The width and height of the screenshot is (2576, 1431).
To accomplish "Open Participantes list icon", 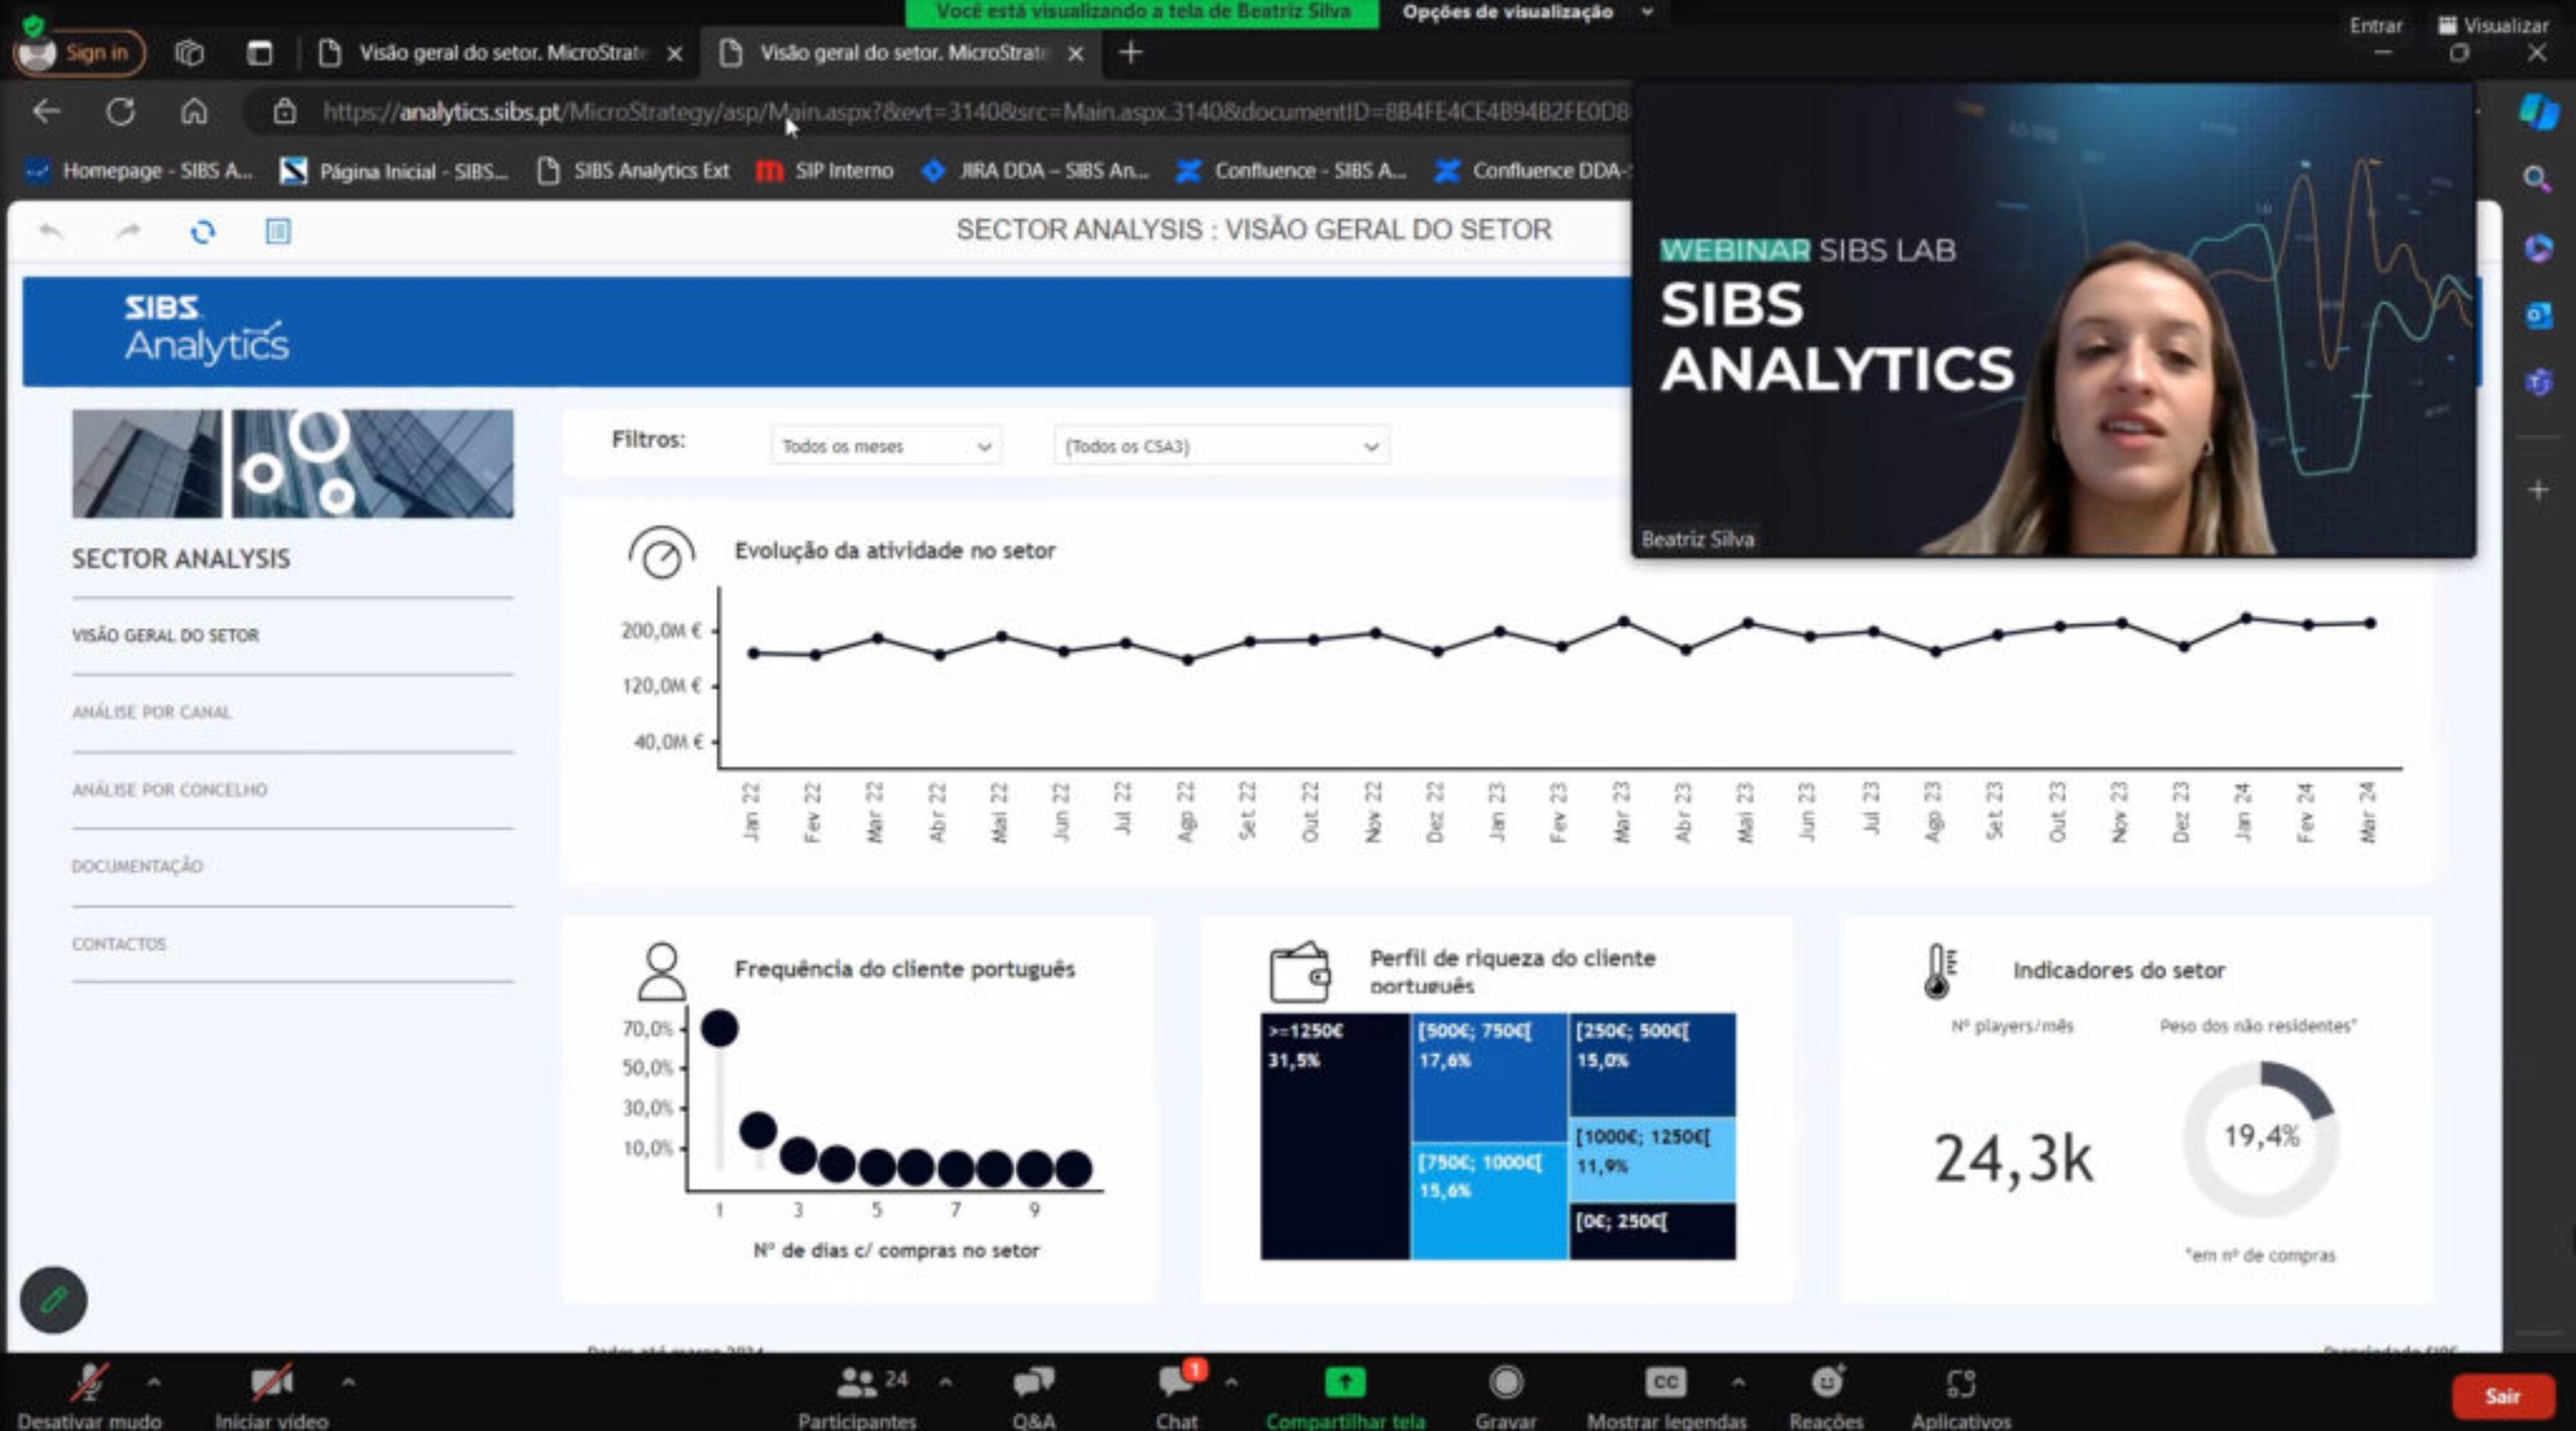I will click(x=857, y=1383).
